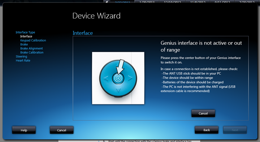Click the Help button
The image size is (260, 142).
(x=24, y=130)
